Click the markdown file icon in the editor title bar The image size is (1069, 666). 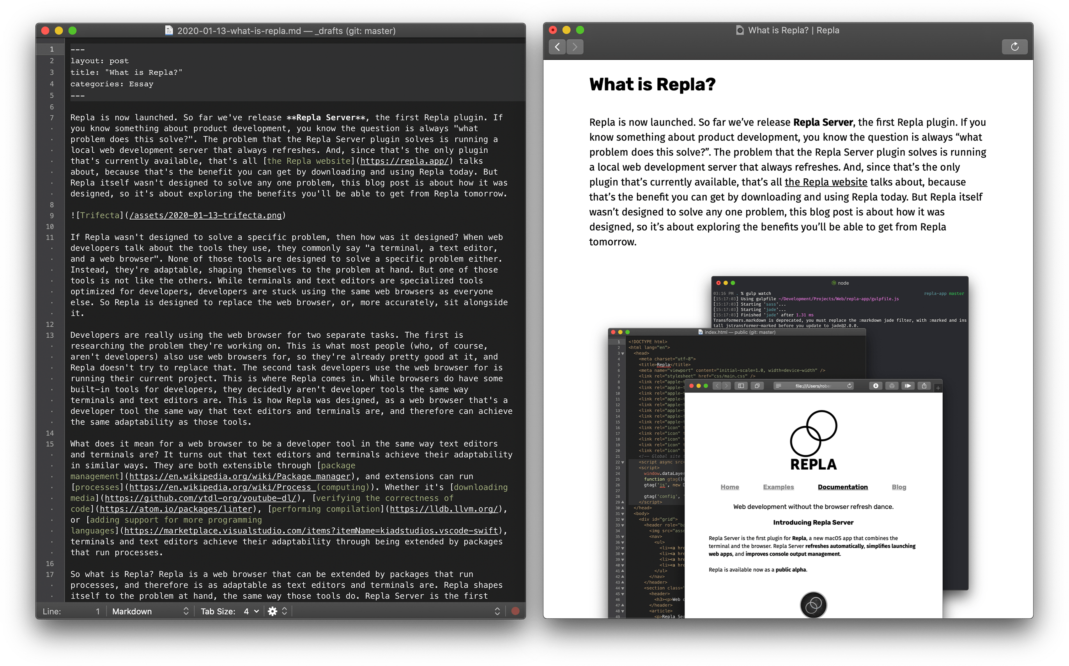coord(169,30)
